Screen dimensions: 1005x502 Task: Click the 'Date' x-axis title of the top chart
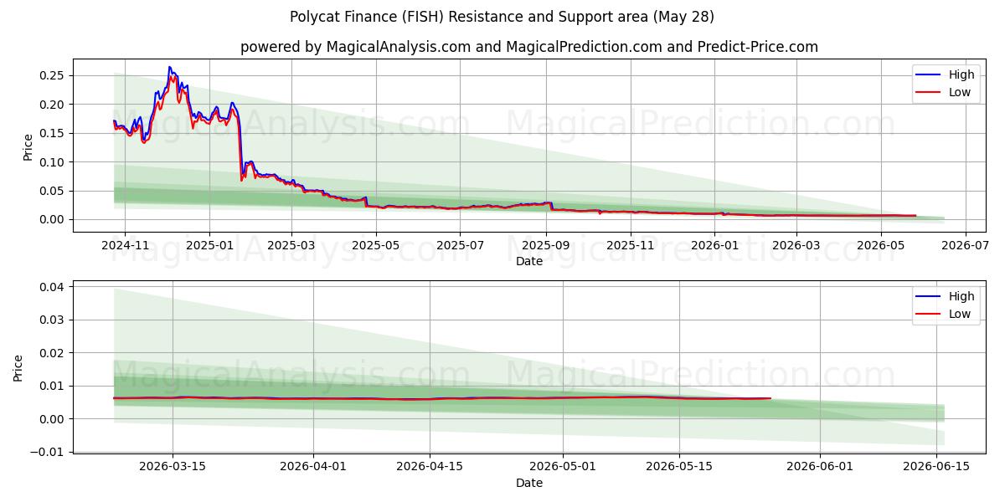pos(529,261)
